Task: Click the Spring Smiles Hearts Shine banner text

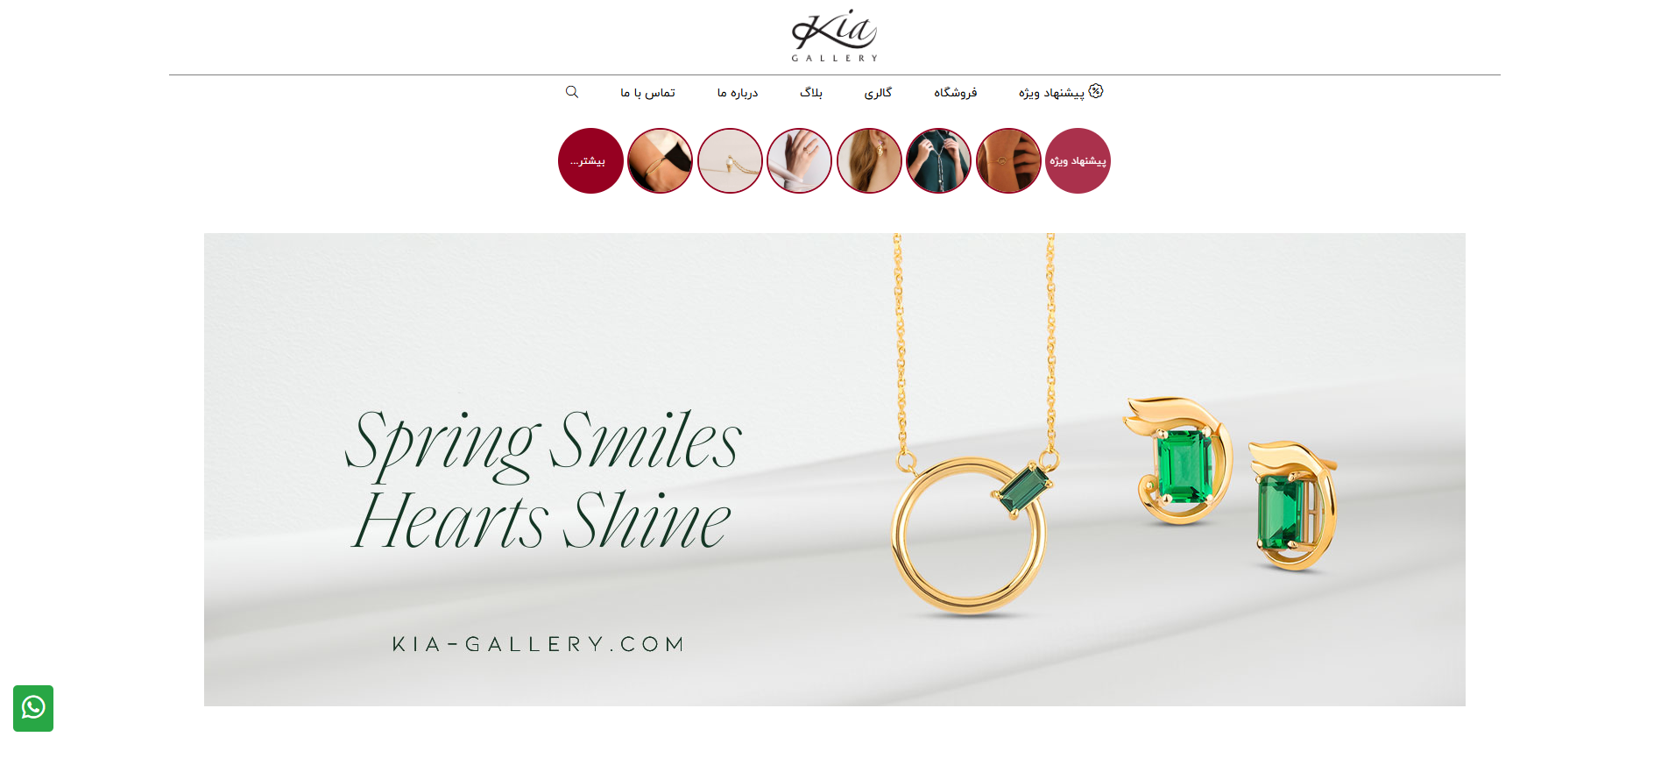Action: pos(543,479)
